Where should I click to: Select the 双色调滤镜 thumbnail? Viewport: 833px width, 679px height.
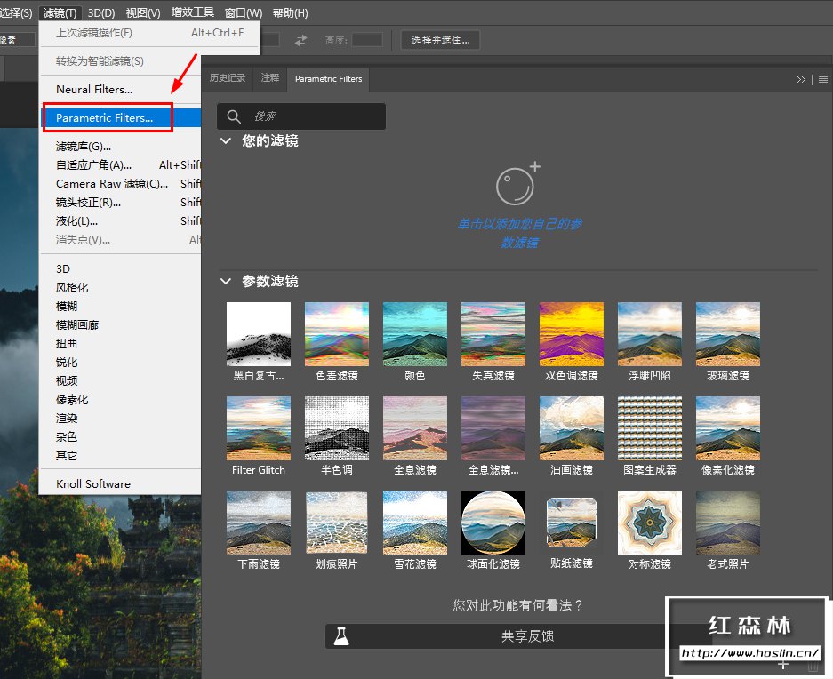pos(571,334)
